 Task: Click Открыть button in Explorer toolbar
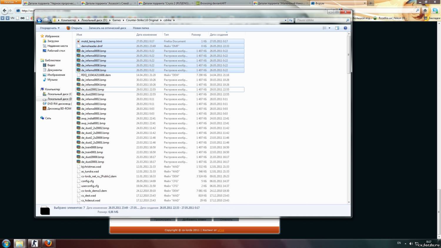pyautogui.click(x=74, y=28)
